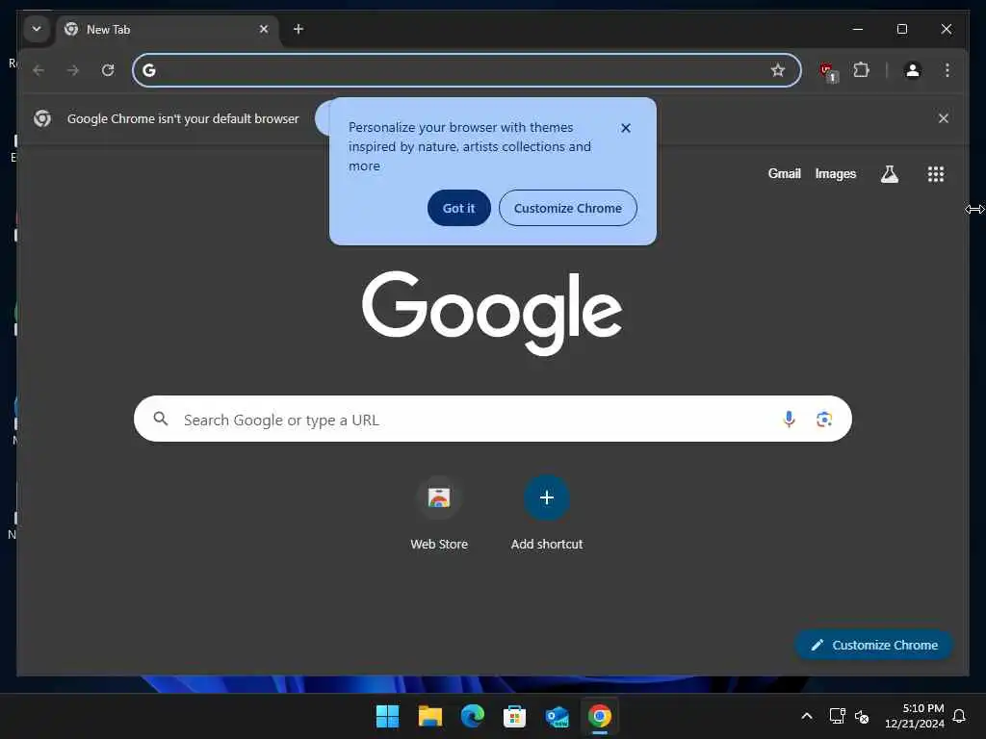986x739 pixels.
Task: Click Got it in themes popup
Action: pos(458,208)
